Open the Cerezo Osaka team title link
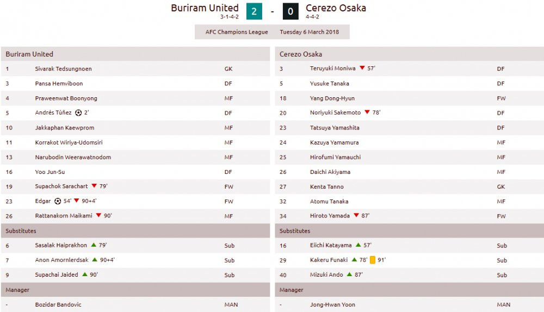 coord(336,8)
